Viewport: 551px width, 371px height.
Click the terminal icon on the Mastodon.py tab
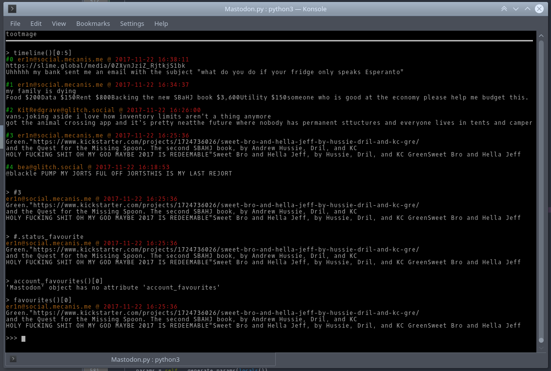pos(13,359)
